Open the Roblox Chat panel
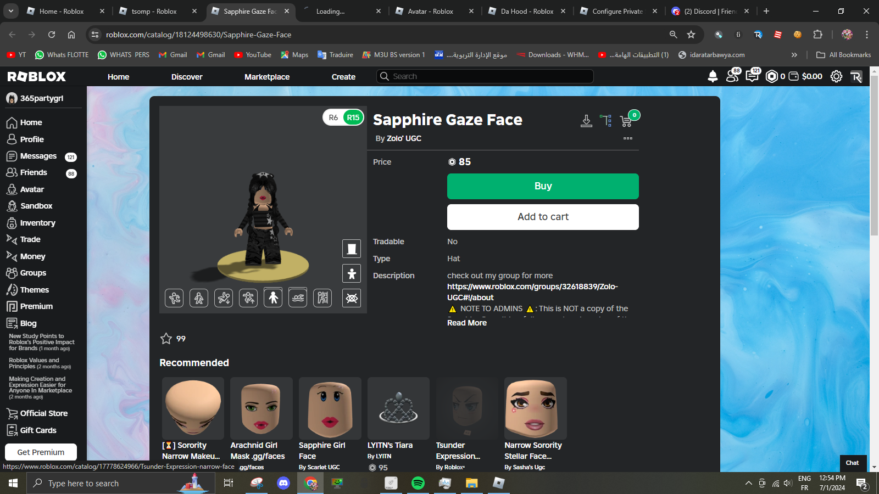This screenshot has height=494, width=879. (x=853, y=463)
